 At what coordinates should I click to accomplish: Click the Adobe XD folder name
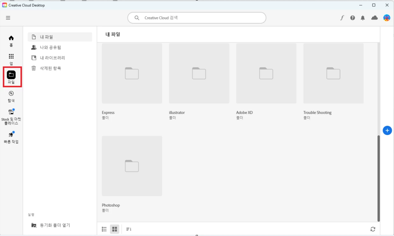[245, 112]
